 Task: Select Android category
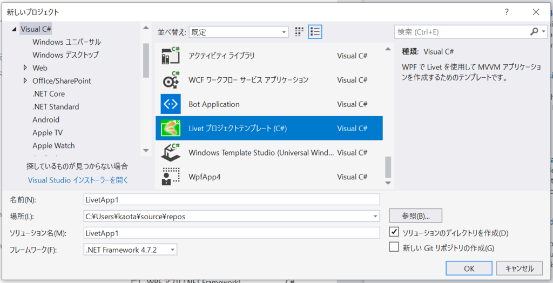pos(46,119)
